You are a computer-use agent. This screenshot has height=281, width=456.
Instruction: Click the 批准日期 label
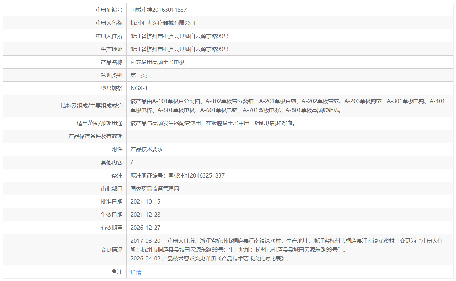coord(111,201)
